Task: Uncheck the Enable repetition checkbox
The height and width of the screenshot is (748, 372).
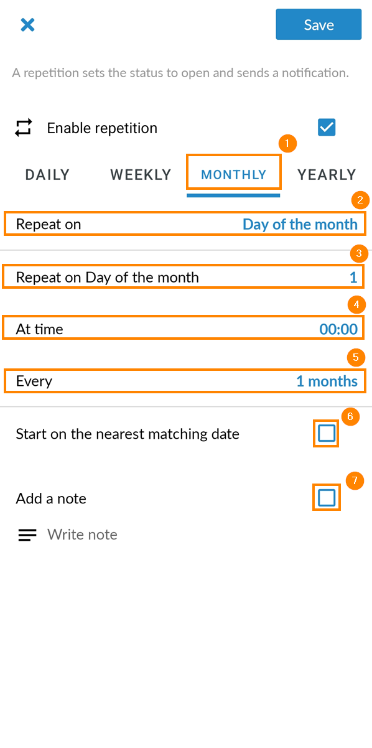Action: coord(327,128)
